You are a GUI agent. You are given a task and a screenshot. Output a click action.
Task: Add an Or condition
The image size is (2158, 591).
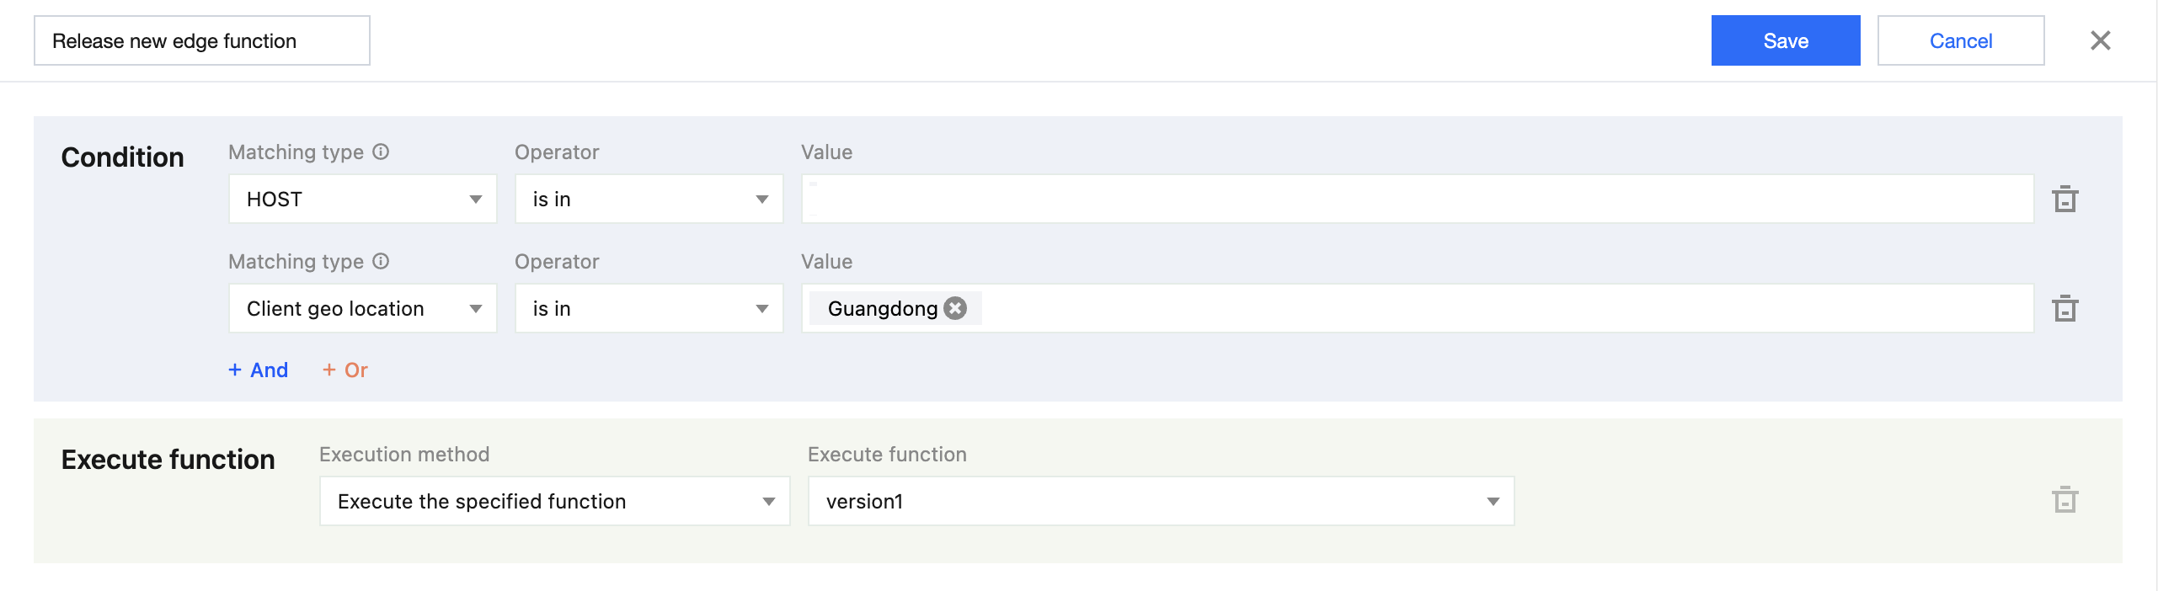click(345, 370)
